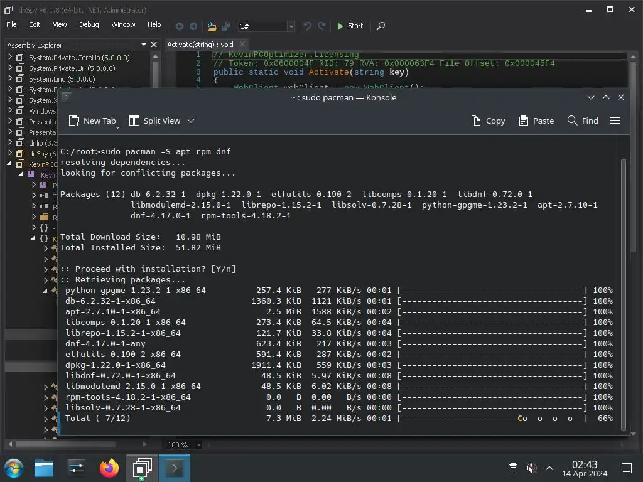Open the View menu
The image size is (643, 482).
point(60,24)
